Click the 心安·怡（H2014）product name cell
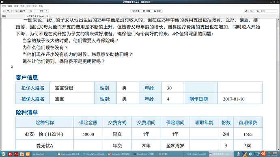Viewport: 280px width, 157px height. tap(45, 134)
